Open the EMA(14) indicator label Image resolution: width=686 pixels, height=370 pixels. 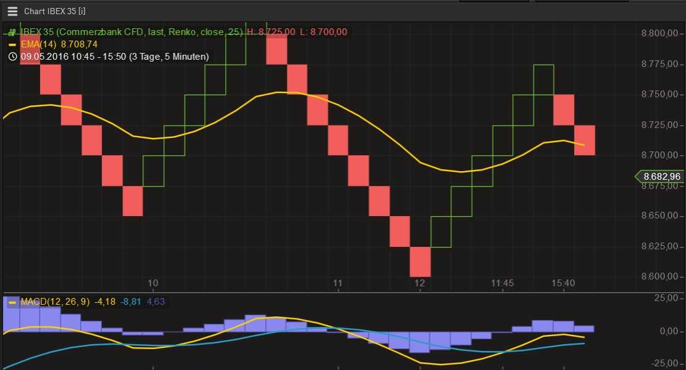[x=39, y=44]
